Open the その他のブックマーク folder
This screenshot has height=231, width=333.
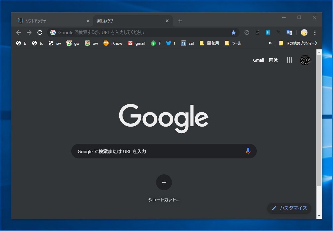point(298,43)
